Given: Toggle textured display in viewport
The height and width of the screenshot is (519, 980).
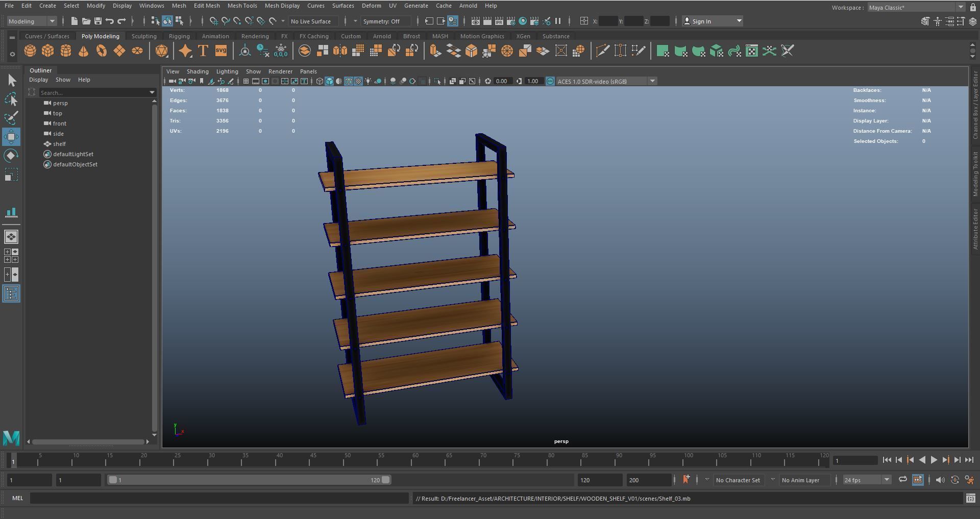Looking at the screenshot, I should [x=358, y=81].
